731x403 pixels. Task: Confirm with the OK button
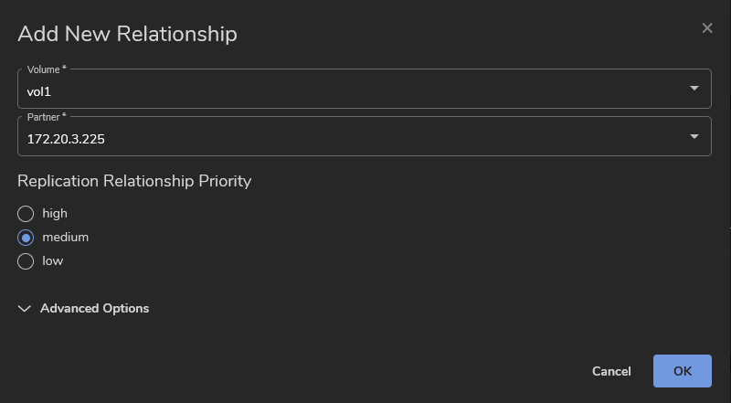coord(682,371)
